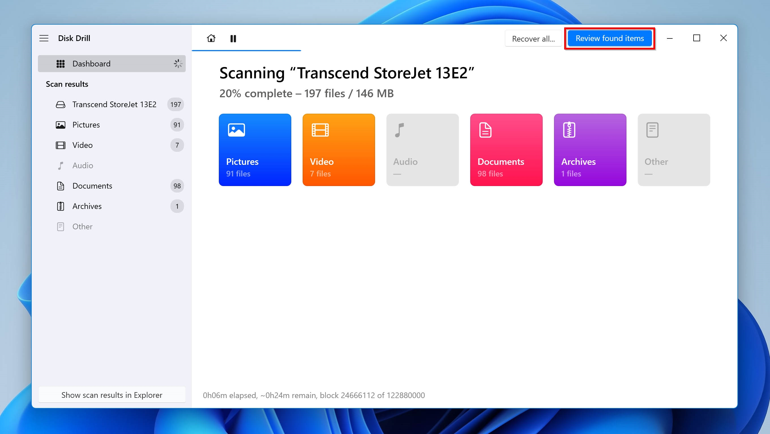Open the hamburger menu beside Disk Drill

44,38
